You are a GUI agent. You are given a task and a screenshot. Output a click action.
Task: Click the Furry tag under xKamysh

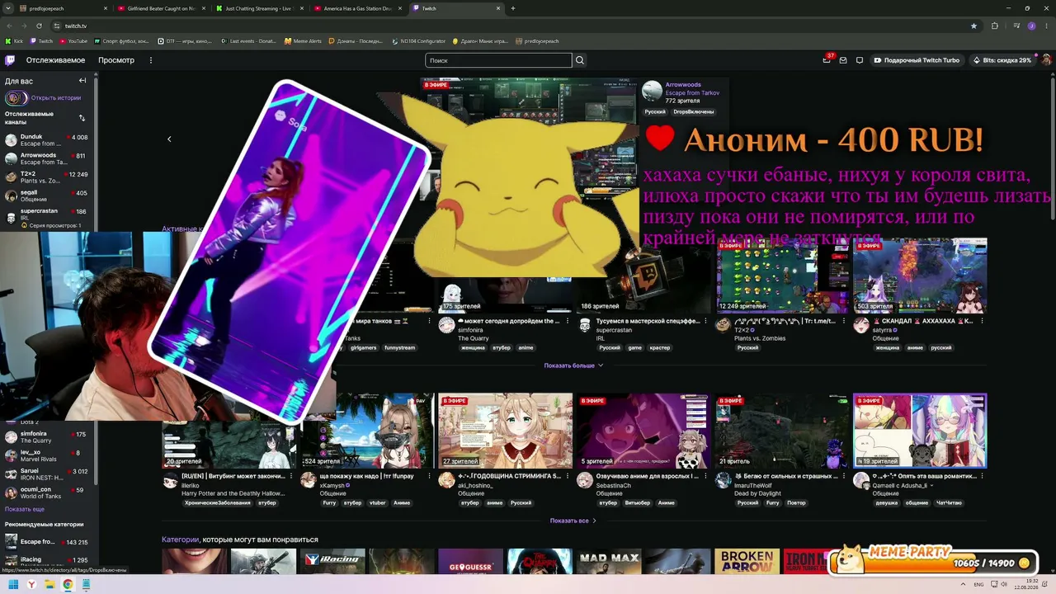329,502
